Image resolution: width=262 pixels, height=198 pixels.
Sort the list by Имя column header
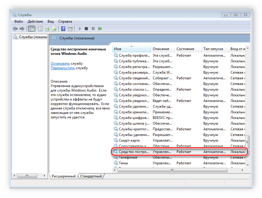(x=131, y=49)
